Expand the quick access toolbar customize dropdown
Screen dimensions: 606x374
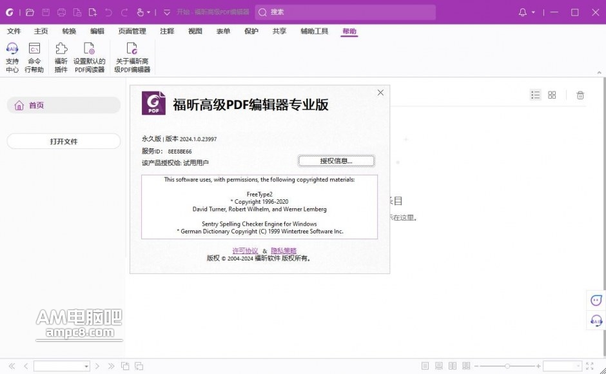tap(167, 12)
